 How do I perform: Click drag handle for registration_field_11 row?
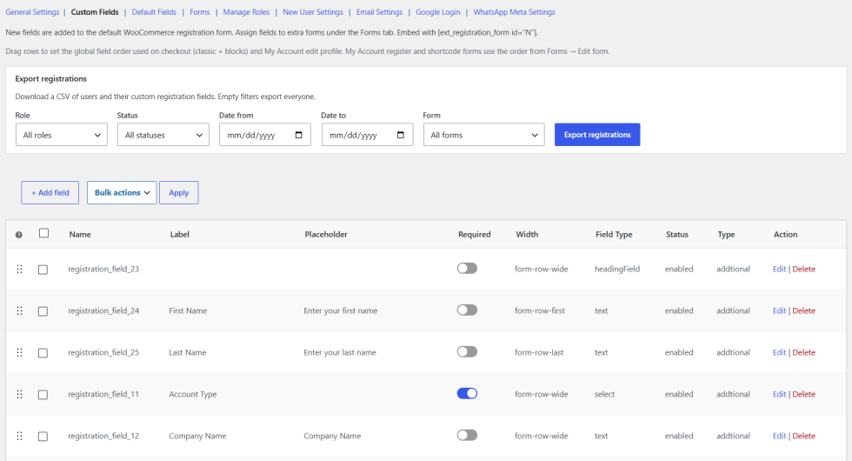pos(19,394)
